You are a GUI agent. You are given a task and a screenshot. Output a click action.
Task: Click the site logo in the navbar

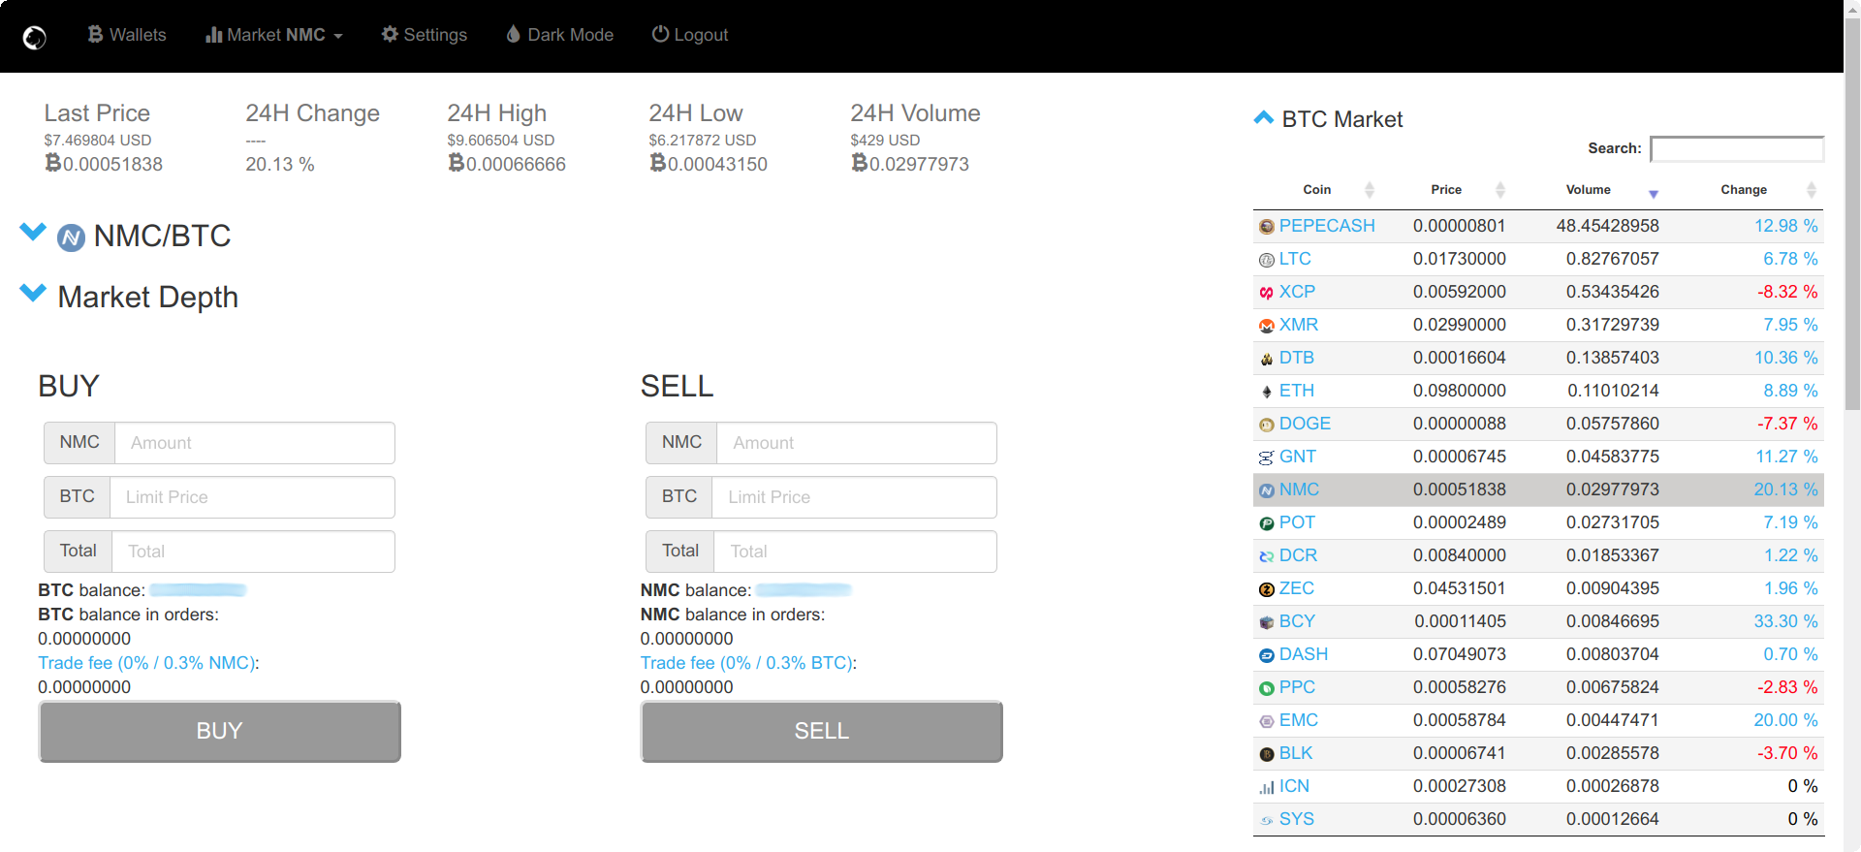tap(34, 38)
